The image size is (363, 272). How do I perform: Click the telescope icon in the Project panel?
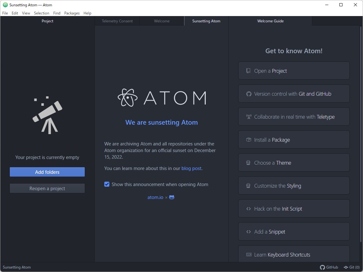click(47, 115)
